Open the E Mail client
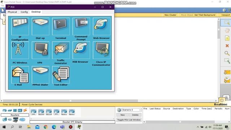Screen dimensions: 231x130 (x=20, y=75)
